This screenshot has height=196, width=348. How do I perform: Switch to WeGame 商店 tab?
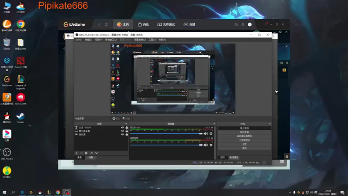144,24
